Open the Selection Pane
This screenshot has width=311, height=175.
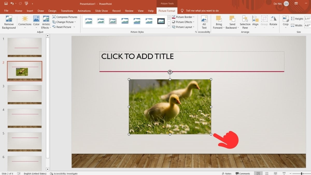pyautogui.click(x=245, y=22)
